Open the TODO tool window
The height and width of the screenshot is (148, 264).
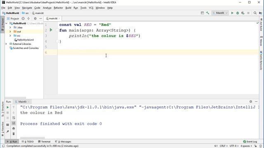[28, 141]
